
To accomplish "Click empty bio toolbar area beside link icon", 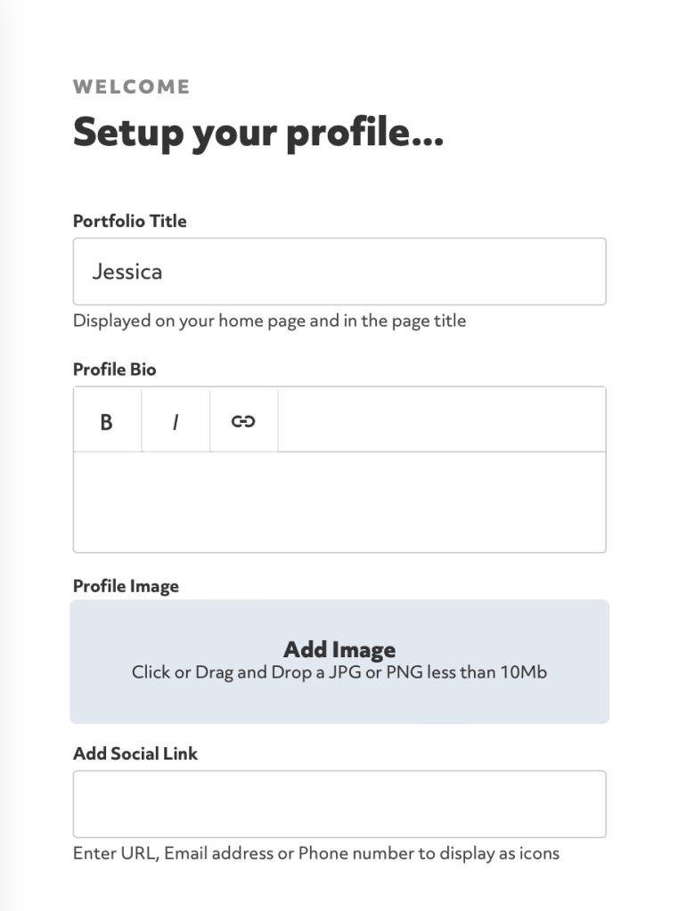I will coord(441,420).
